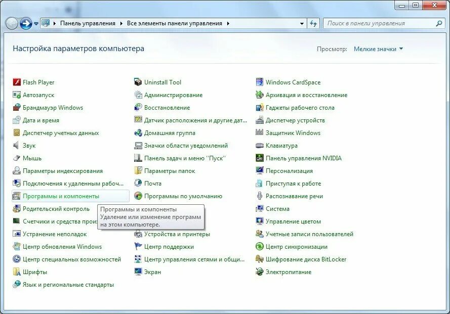The height and width of the screenshot is (314, 450).
Task: Open Панель задач и меню Пуск link
Action: pyautogui.click(x=185, y=158)
